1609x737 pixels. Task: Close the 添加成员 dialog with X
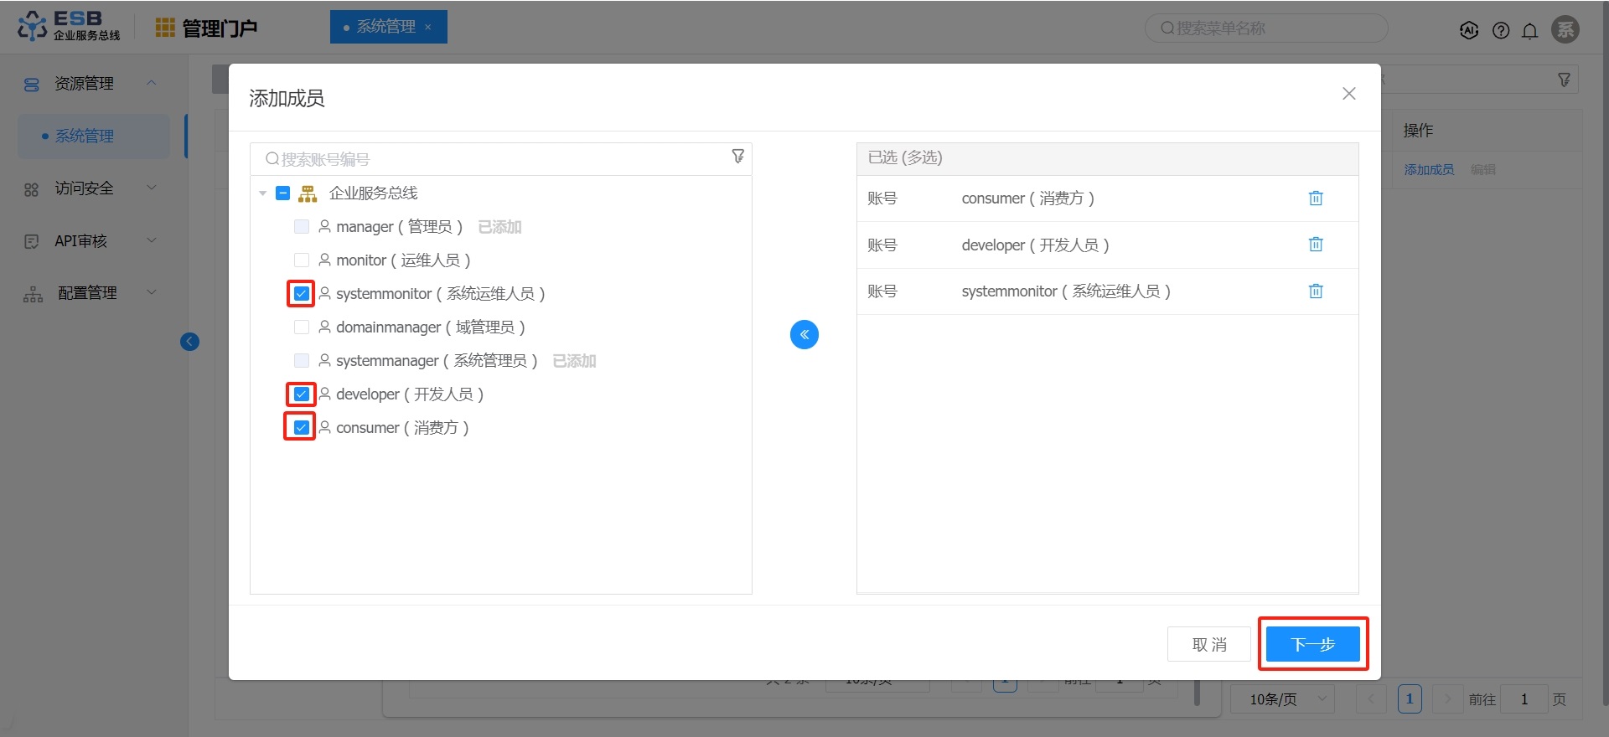(1349, 94)
